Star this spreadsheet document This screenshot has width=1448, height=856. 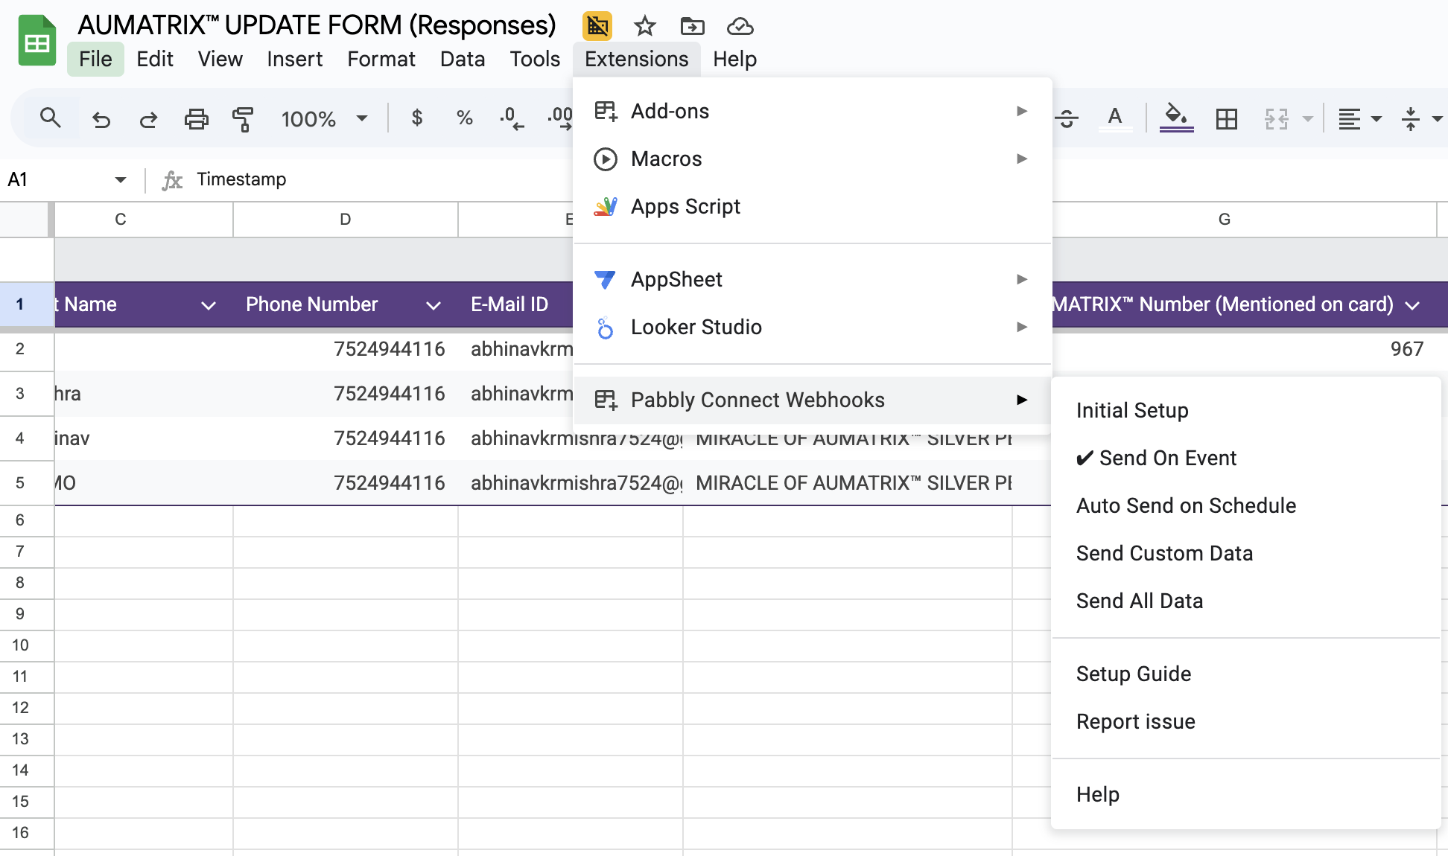pyautogui.click(x=644, y=27)
